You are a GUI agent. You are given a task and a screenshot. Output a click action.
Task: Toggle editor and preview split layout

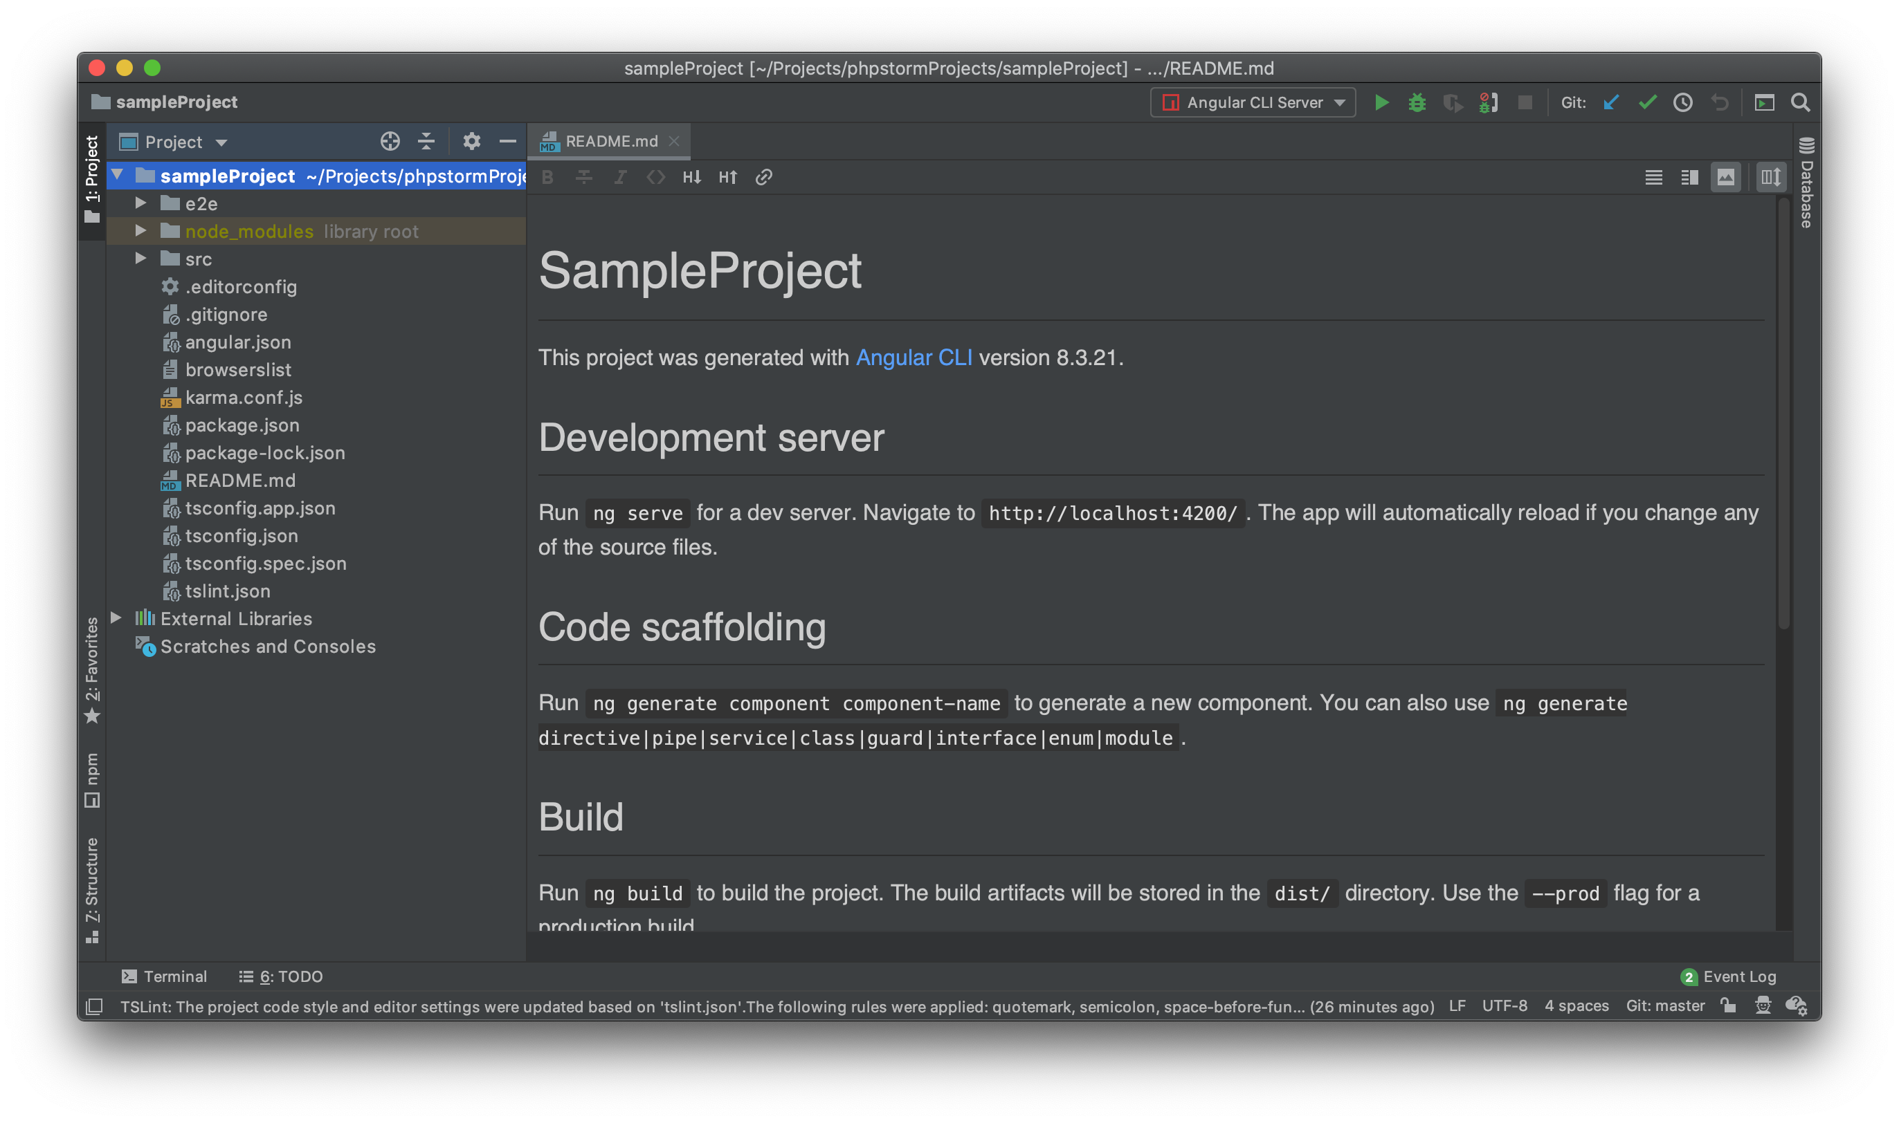click(x=1689, y=177)
